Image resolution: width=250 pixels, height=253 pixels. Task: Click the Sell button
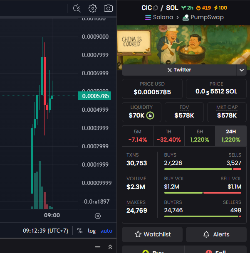pos(215,249)
